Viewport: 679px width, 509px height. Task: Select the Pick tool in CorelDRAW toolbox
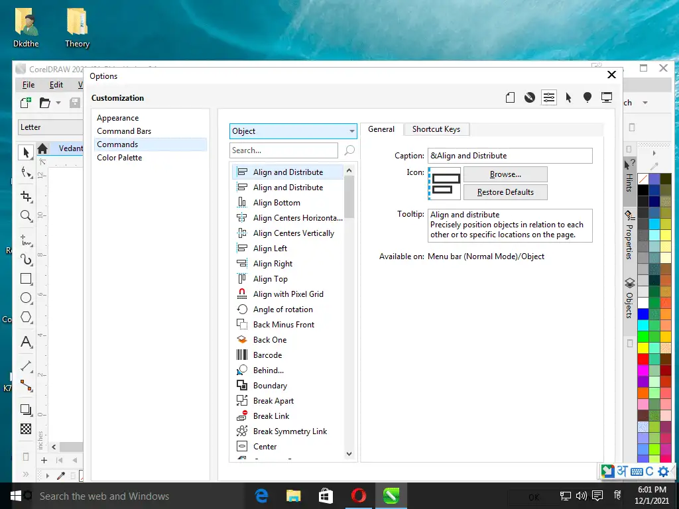(x=26, y=152)
